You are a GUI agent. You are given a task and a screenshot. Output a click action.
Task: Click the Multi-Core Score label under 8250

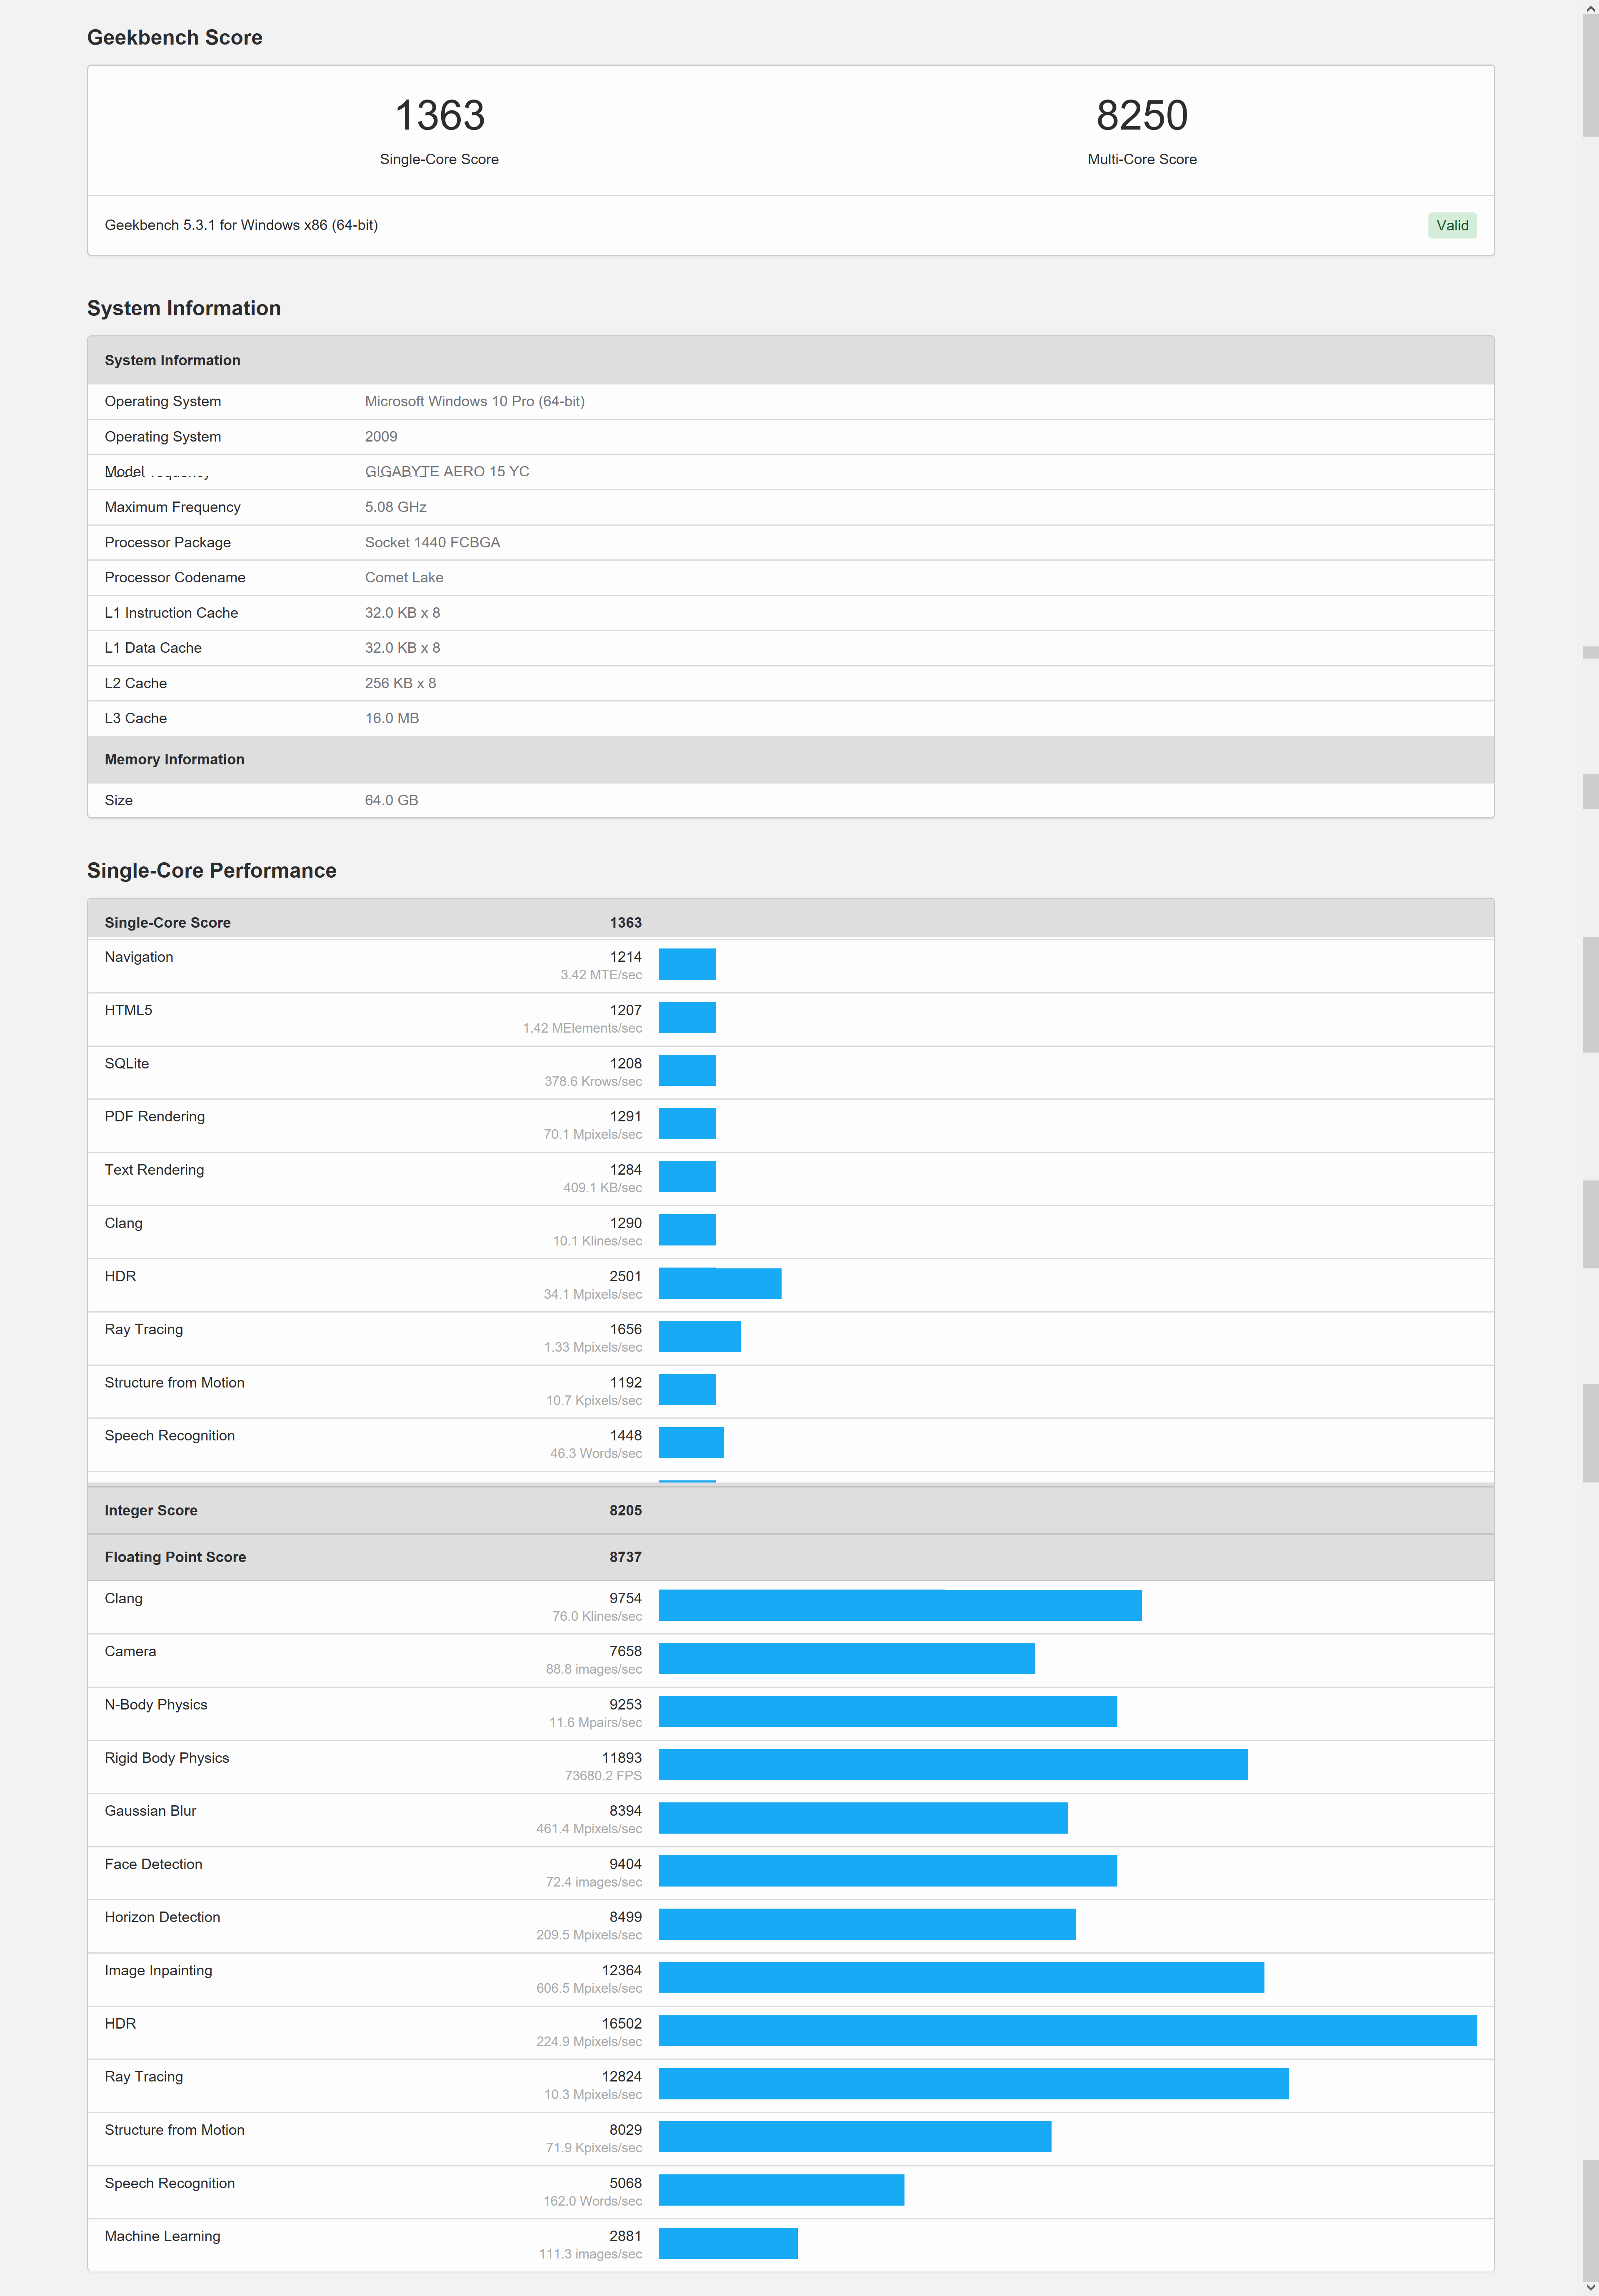[1142, 159]
